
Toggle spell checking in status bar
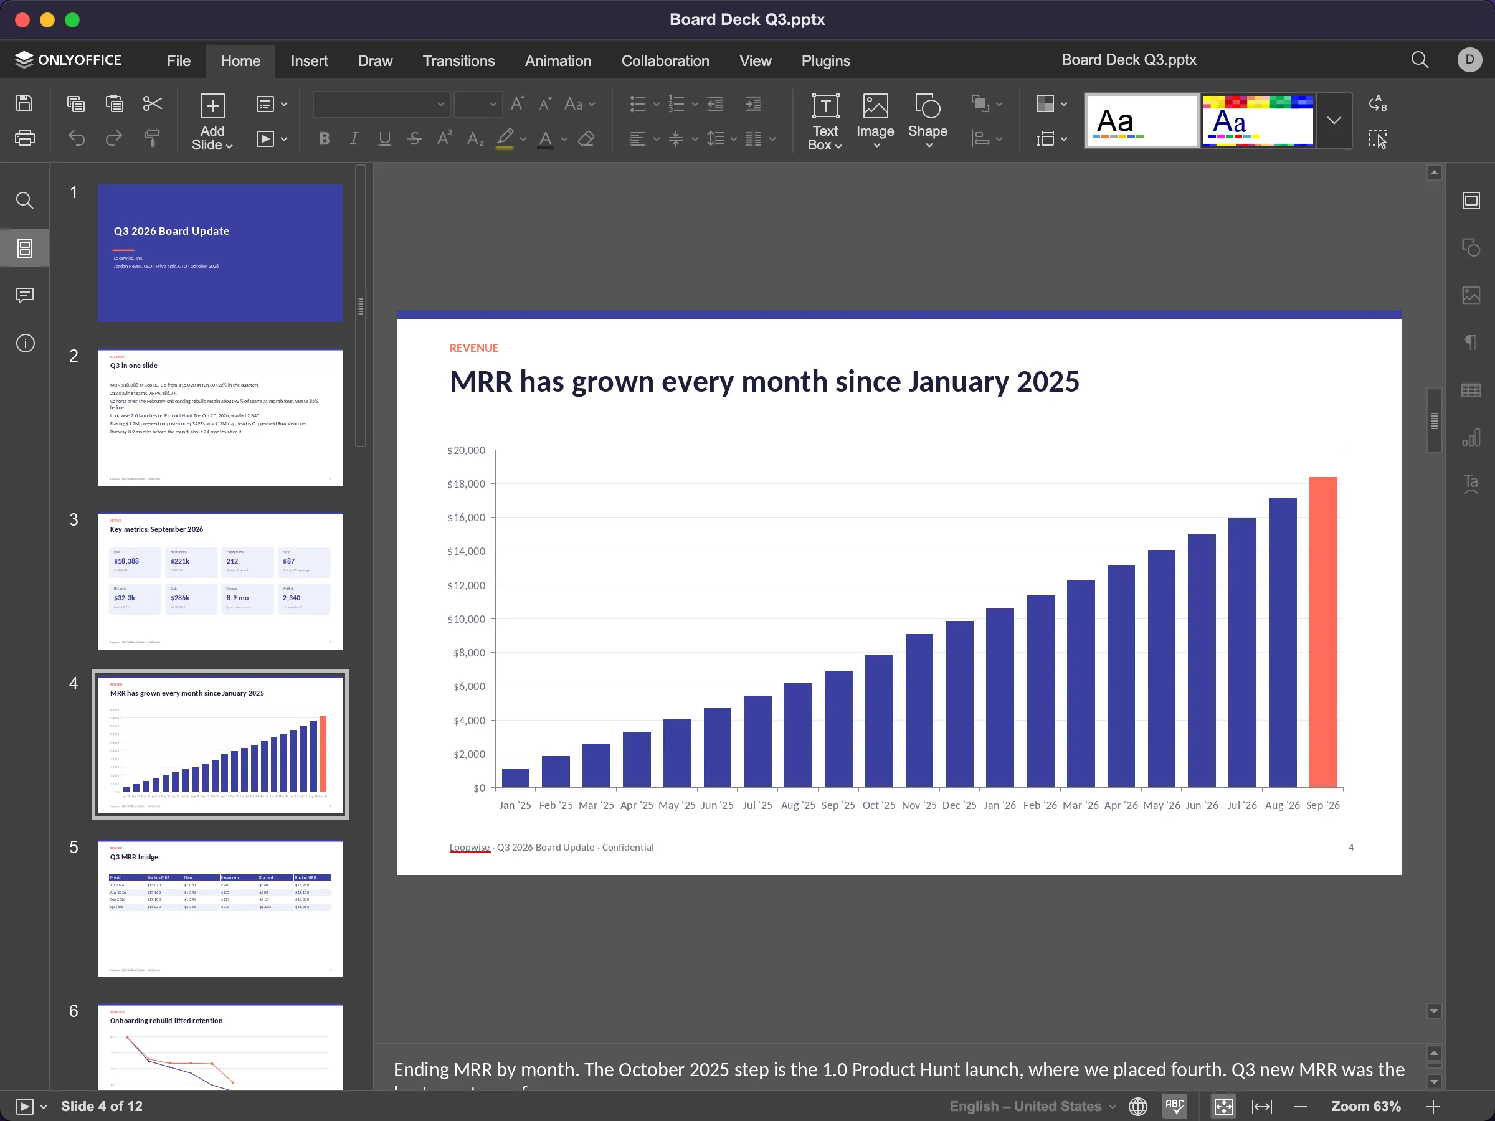click(x=1175, y=1106)
